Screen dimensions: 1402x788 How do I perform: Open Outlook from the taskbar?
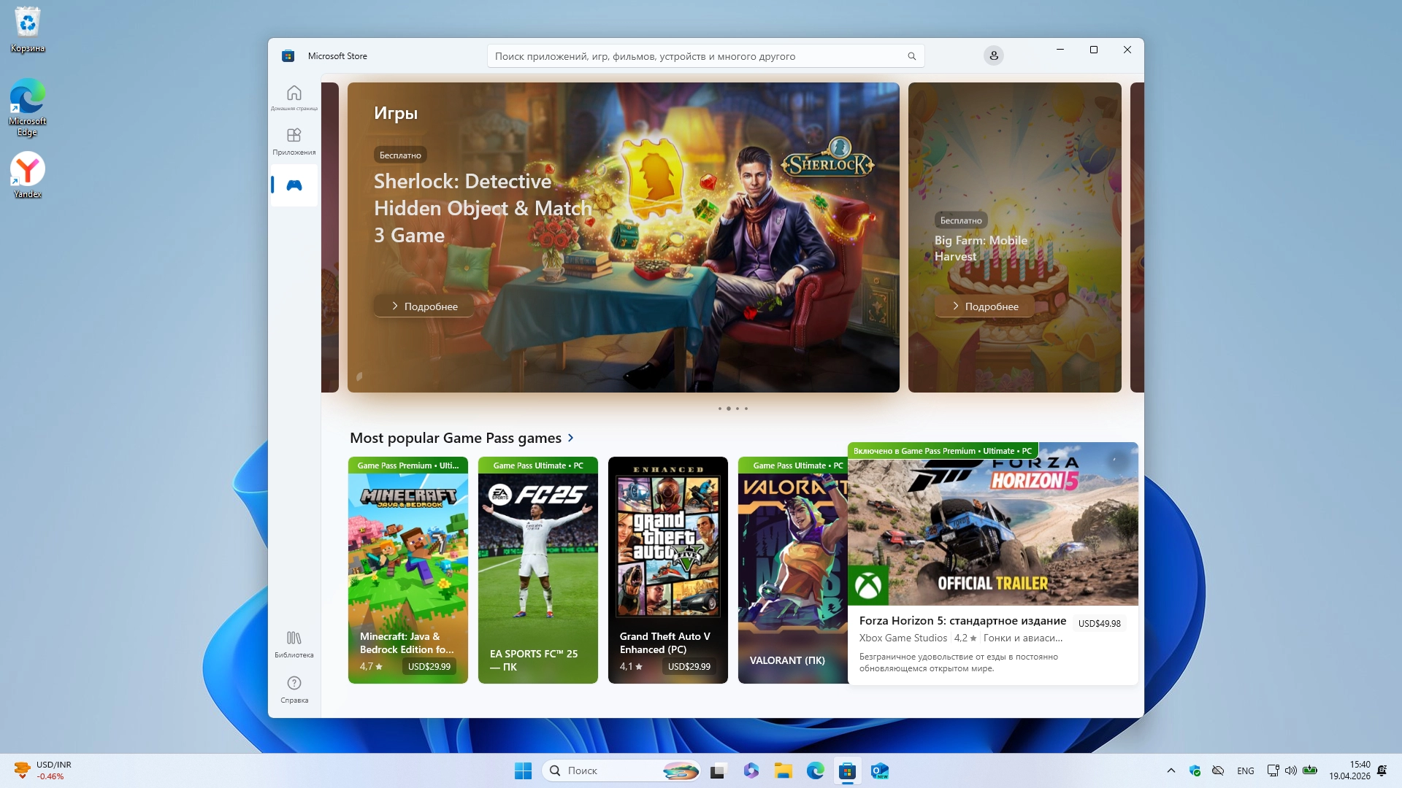coord(879,770)
